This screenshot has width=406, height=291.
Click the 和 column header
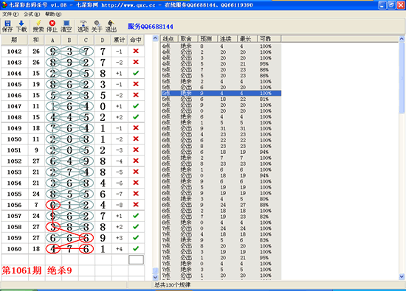(x=36, y=40)
